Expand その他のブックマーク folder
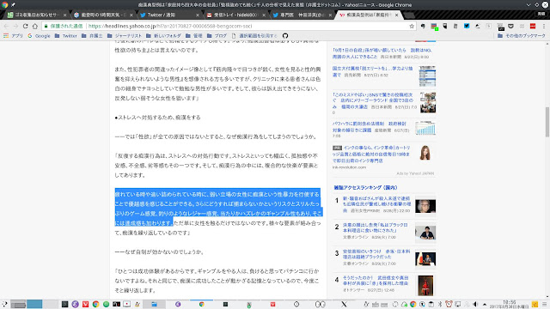This screenshot has height=309, width=550. click(522, 36)
